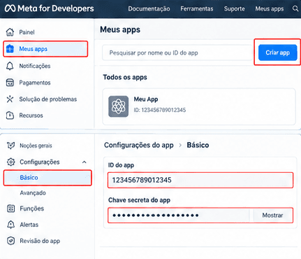Click the Painel home icon
This screenshot has height=259, width=301.
tap(10, 32)
